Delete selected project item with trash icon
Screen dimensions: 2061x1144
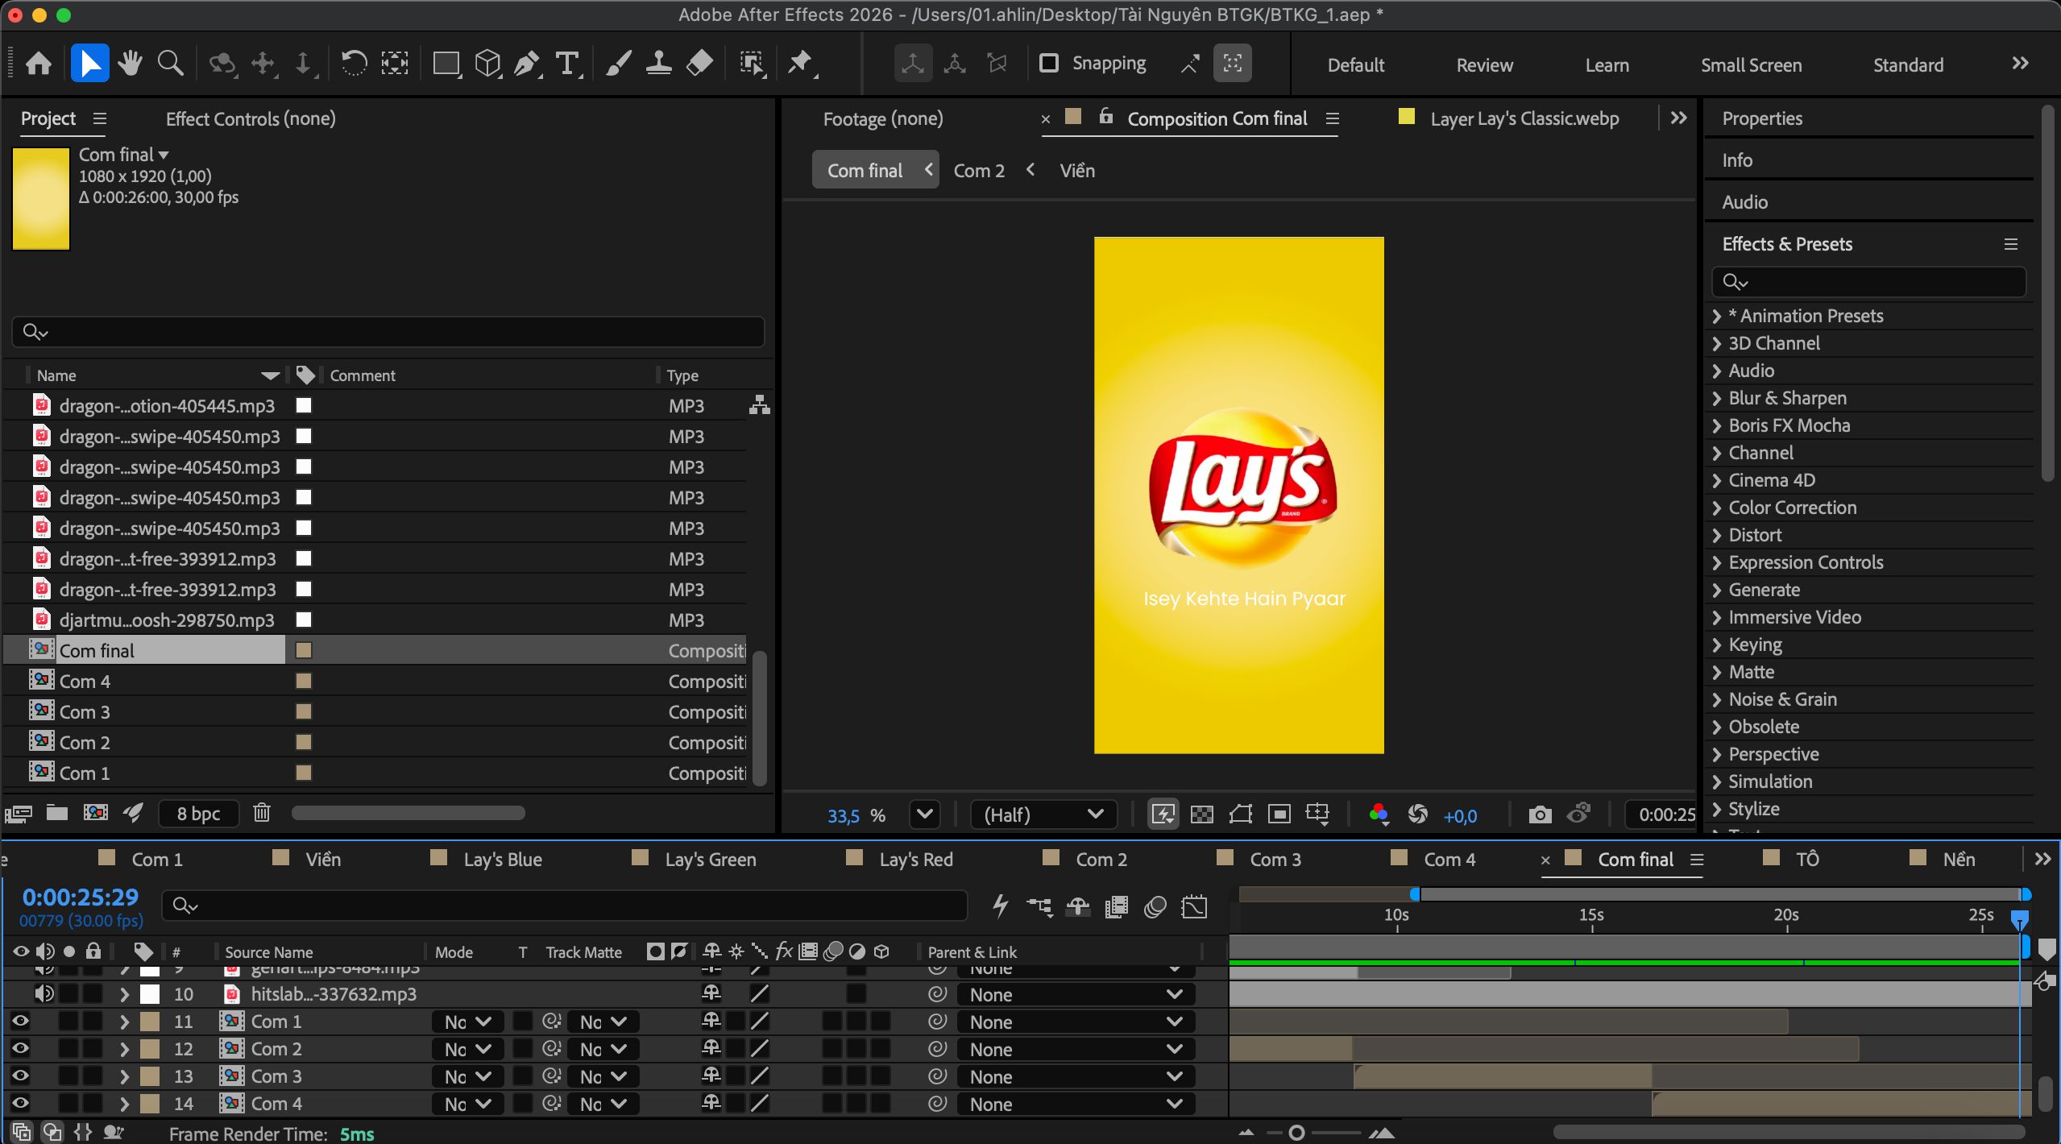click(262, 813)
